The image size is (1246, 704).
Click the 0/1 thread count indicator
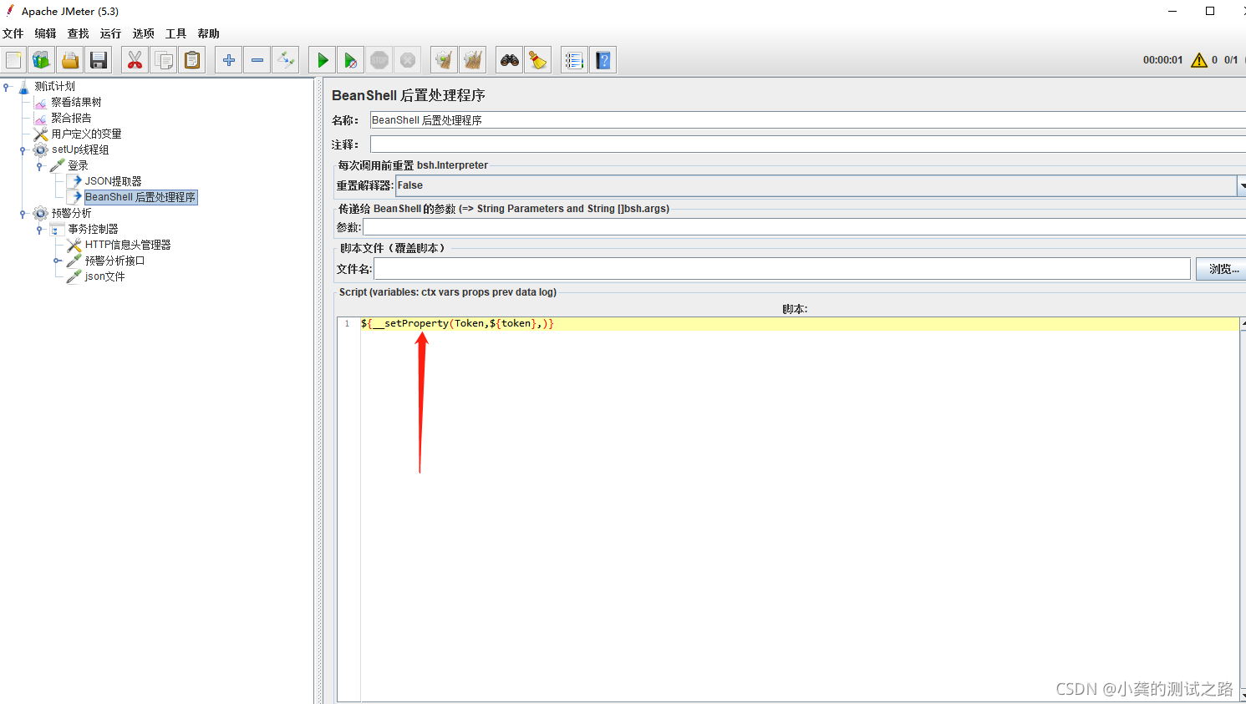1231,60
